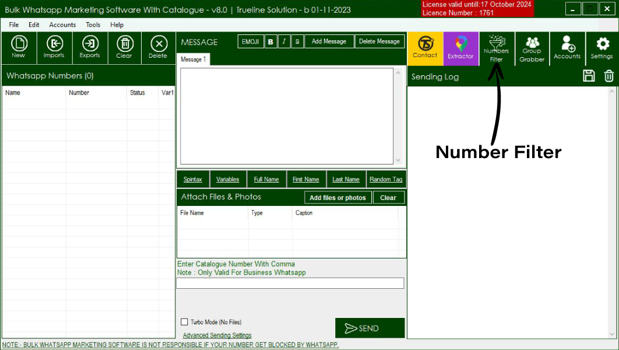Open the Accounts menu in menu bar
The width and height of the screenshot is (619, 350).
coord(62,24)
